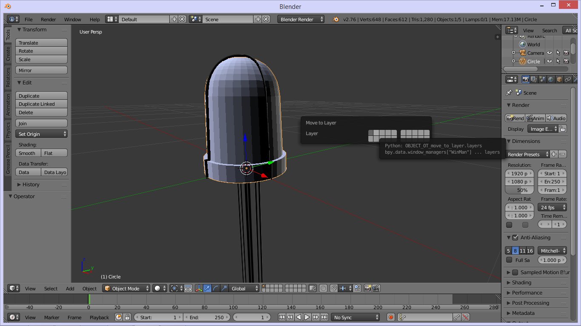Click the automatic keyframe record button
Screen dimensions: 581x326
click(391, 317)
